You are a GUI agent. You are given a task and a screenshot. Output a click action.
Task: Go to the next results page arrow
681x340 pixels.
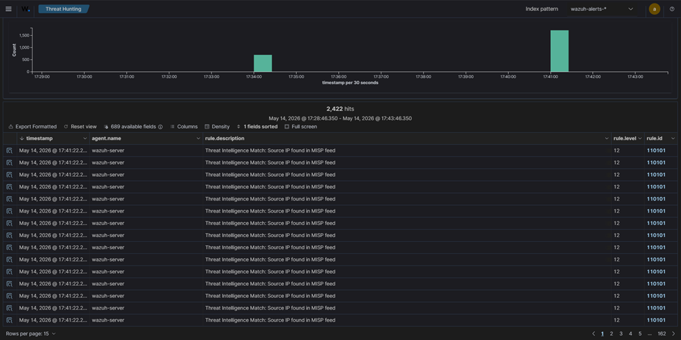(673, 333)
